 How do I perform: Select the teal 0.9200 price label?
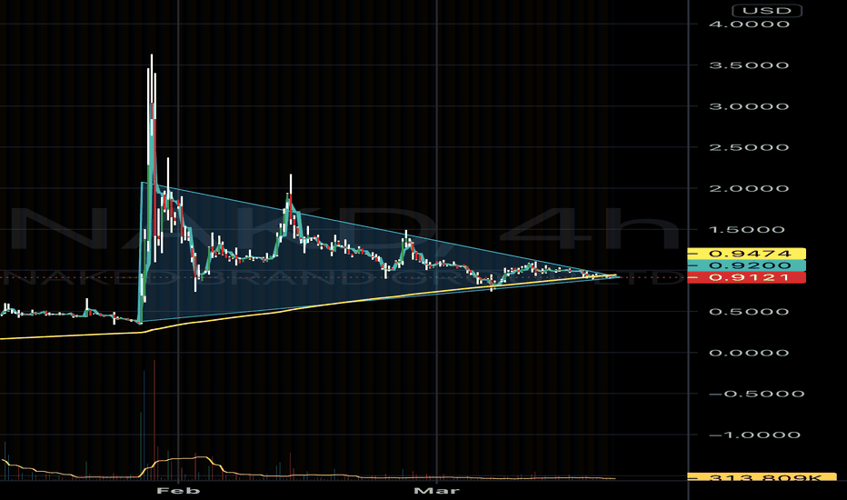[x=746, y=265]
